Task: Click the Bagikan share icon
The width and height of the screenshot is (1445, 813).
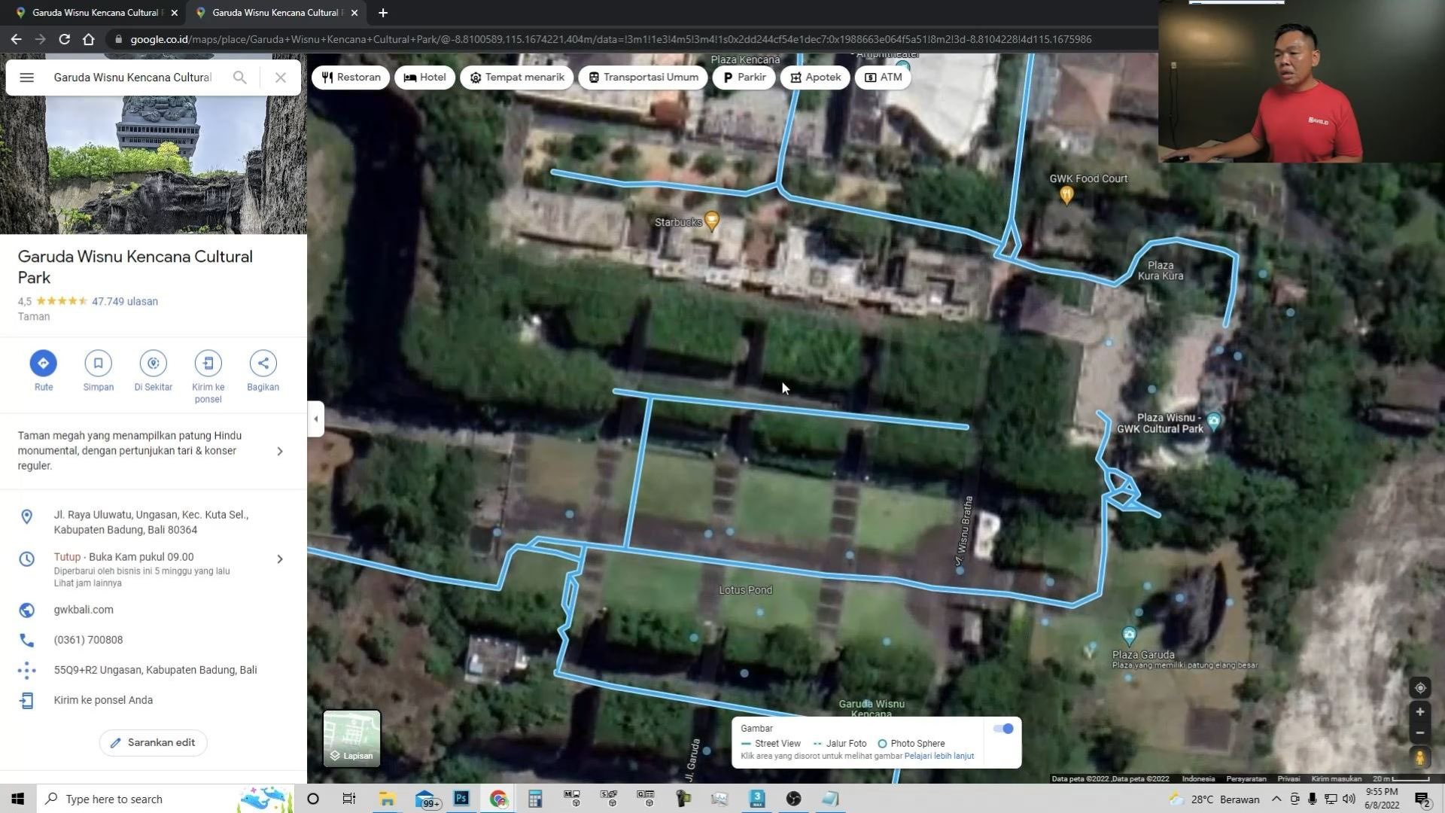Action: click(263, 364)
